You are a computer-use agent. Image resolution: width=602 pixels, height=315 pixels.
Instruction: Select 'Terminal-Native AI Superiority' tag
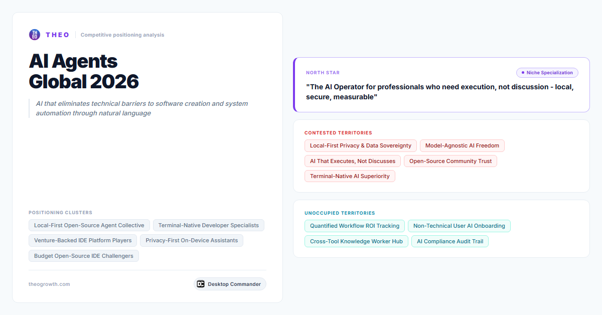pos(350,176)
